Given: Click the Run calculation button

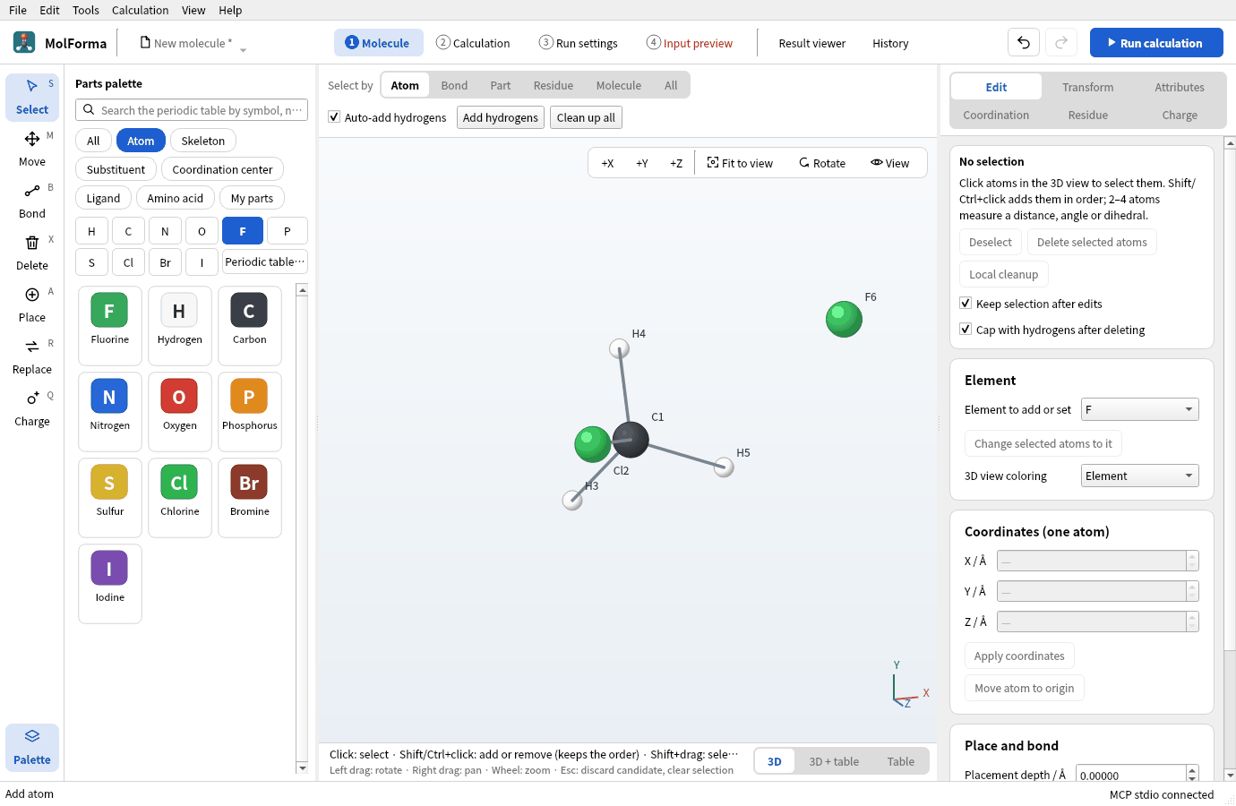Looking at the screenshot, I should pyautogui.click(x=1156, y=43).
